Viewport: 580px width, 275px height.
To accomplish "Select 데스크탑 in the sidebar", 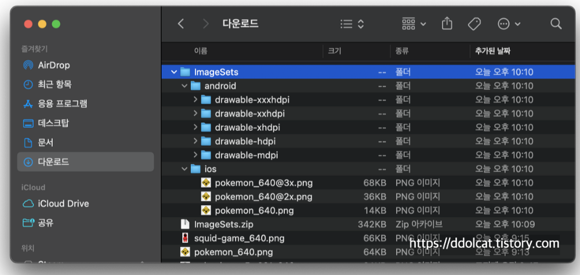I will 54,123.
